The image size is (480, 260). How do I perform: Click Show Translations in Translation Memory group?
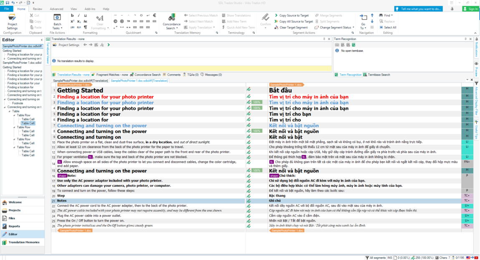pyautogui.click(x=236, y=15)
